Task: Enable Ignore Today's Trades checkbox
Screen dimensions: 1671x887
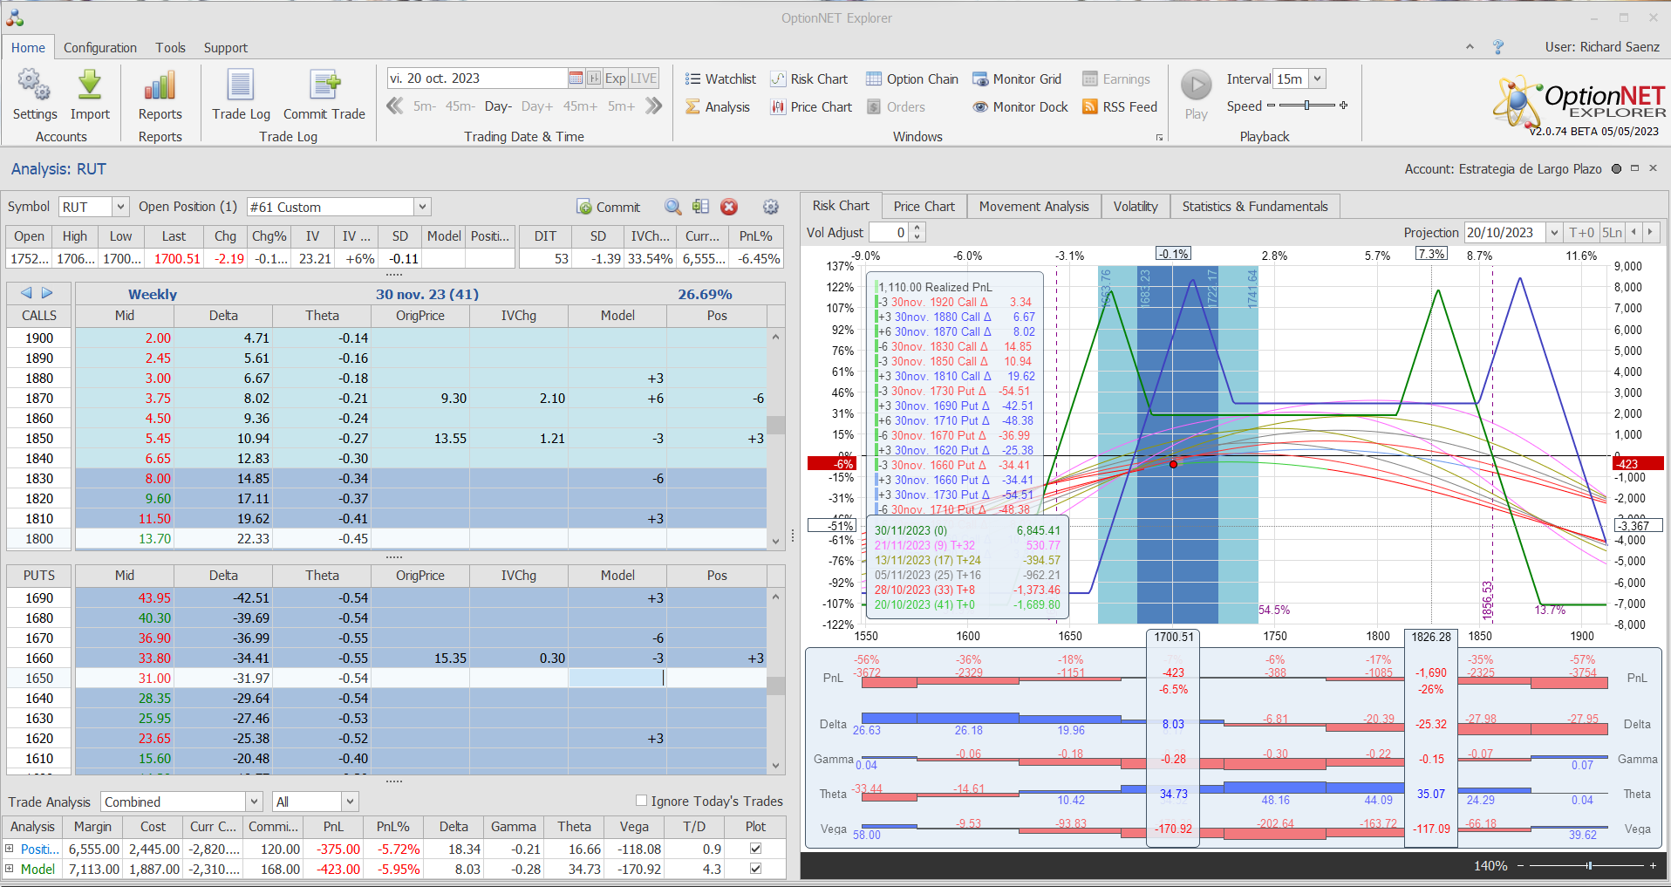Action: pos(642,801)
